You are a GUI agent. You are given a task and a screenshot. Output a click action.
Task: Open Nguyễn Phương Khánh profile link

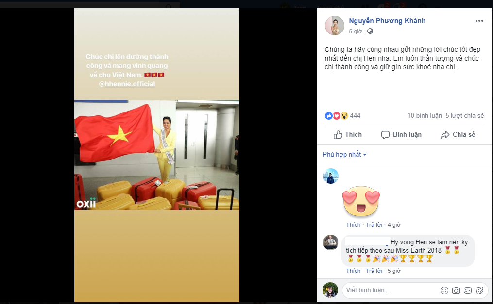tap(387, 21)
